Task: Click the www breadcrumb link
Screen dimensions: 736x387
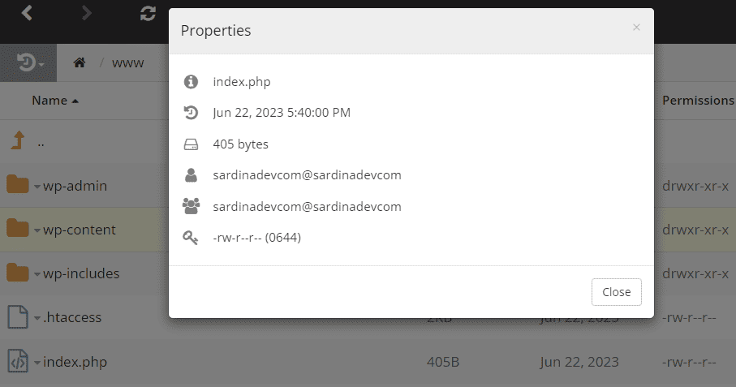Action: pos(127,62)
